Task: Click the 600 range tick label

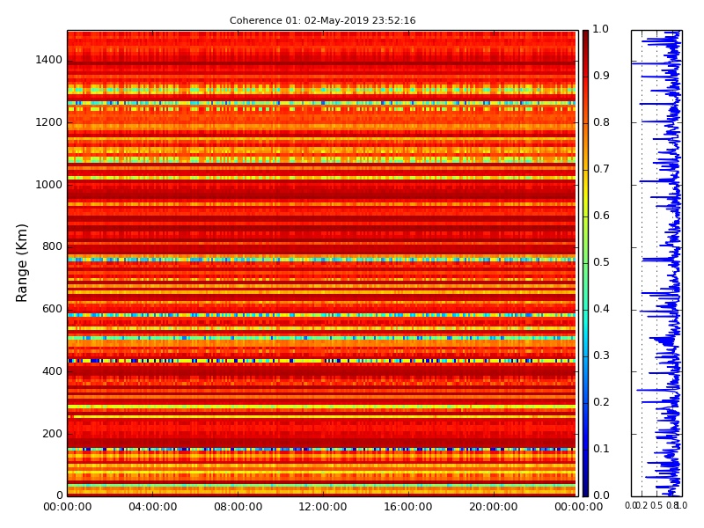Action: [52, 309]
